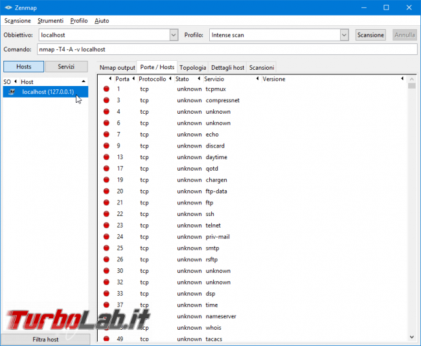421x346 pixels.
Task: Select localhost (127.0.0.1) in host list
Action: pyautogui.click(x=45, y=92)
